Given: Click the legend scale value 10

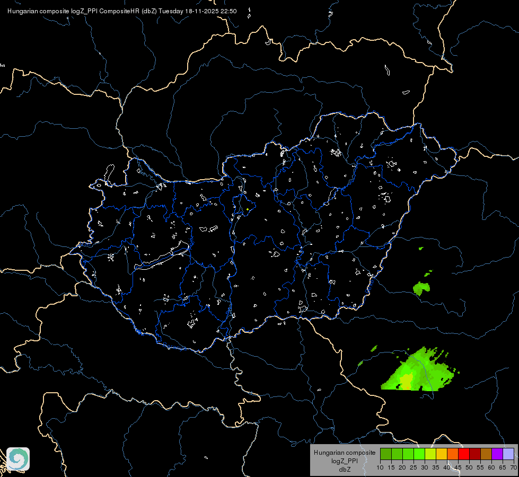Looking at the screenshot, I should (x=380, y=468).
